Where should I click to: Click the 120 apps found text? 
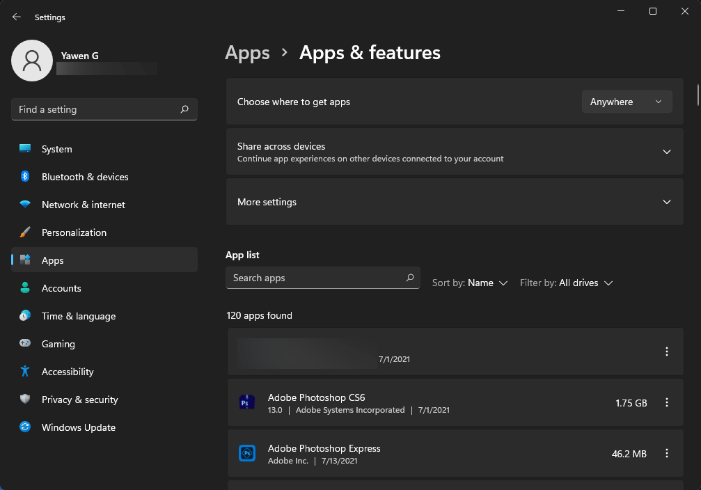coord(259,315)
